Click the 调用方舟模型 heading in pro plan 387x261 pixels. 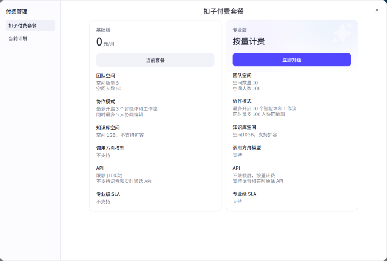pyautogui.click(x=246, y=148)
